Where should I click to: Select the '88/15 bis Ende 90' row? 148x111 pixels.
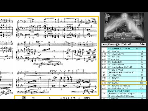[124, 64]
